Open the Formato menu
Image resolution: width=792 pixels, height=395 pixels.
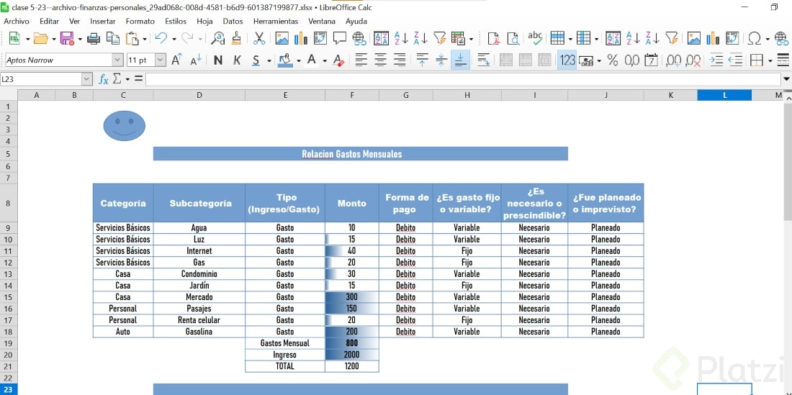point(140,21)
